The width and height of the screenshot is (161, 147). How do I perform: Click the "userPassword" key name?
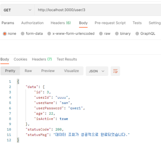(49, 108)
